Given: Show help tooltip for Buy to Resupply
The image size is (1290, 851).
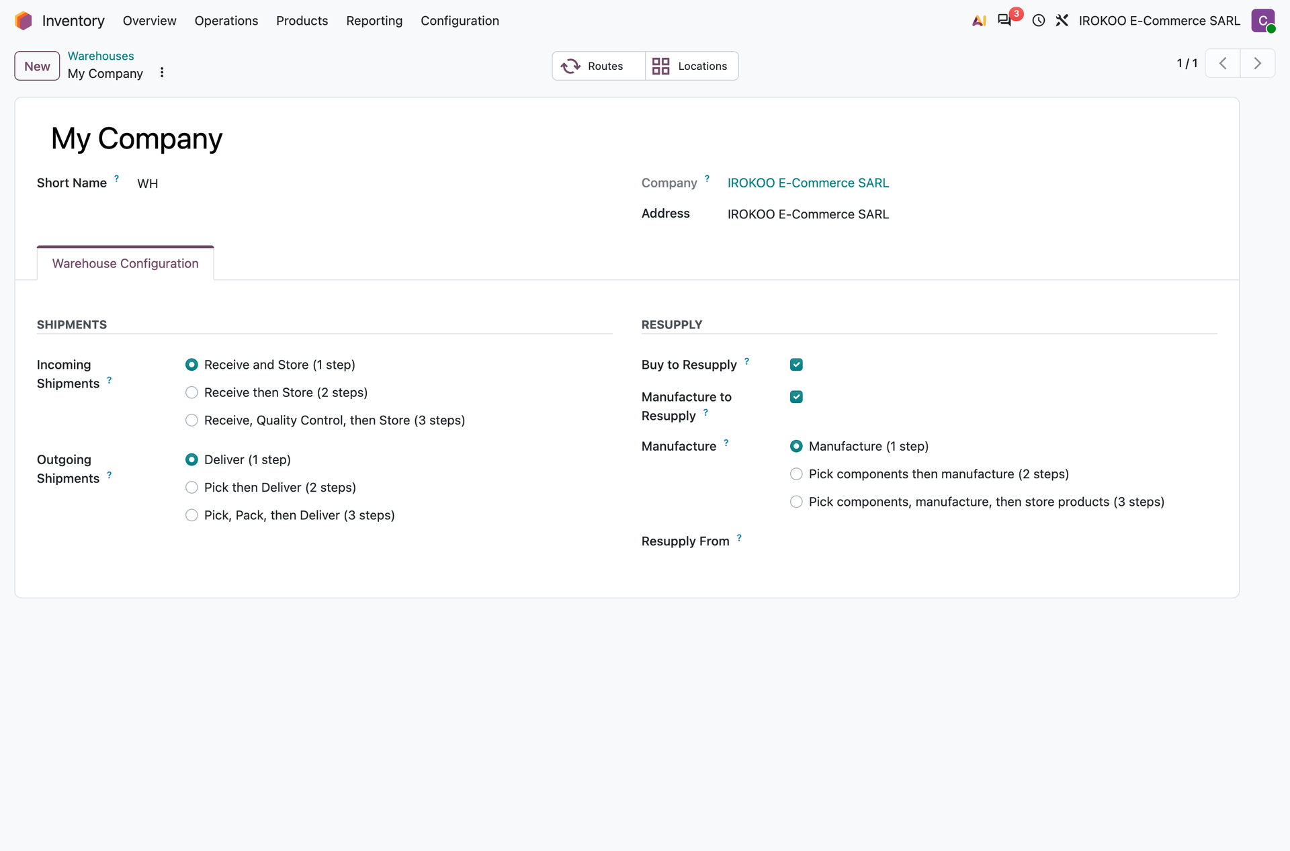Looking at the screenshot, I should tap(746, 361).
